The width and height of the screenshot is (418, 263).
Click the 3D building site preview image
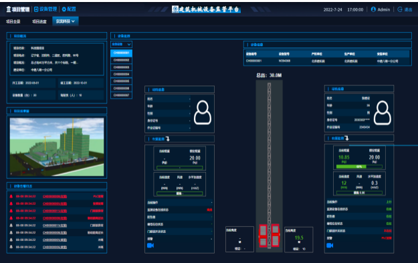click(x=57, y=147)
